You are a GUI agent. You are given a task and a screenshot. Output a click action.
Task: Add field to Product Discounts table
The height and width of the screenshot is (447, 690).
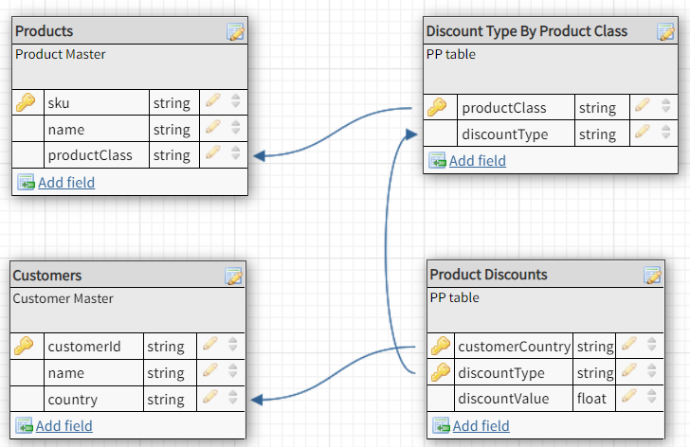pos(481,425)
